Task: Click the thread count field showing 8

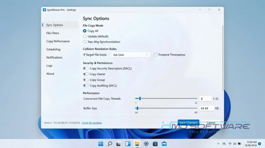Action: (205, 99)
